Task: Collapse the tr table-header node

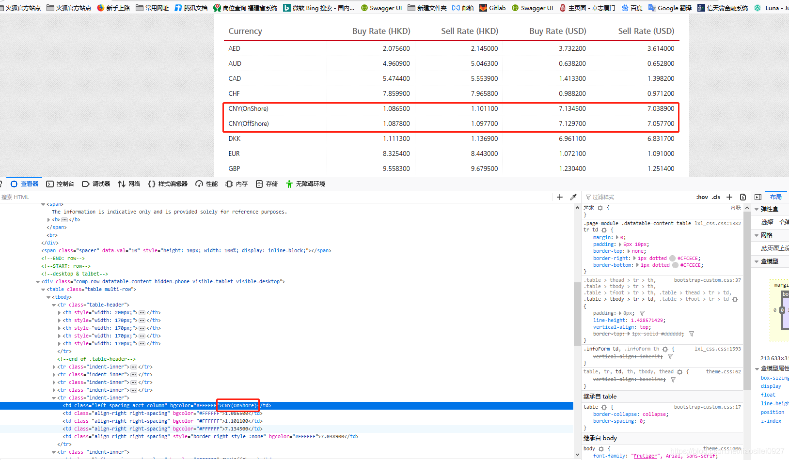Action: click(x=54, y=305)
